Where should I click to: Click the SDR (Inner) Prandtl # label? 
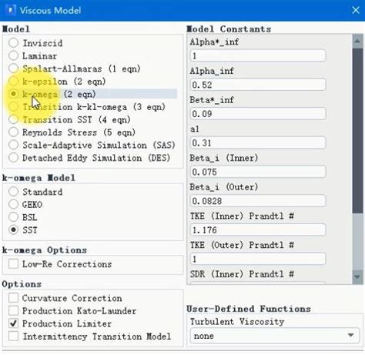242,274
